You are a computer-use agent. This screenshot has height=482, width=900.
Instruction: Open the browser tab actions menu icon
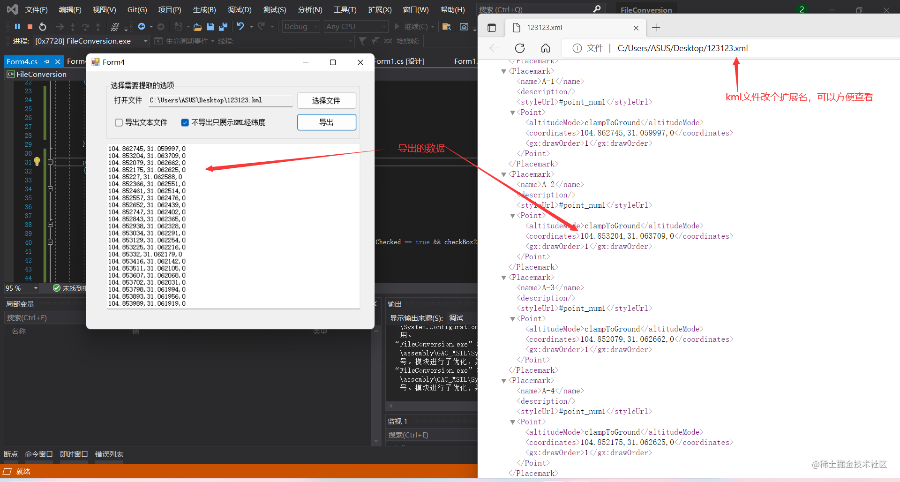(x=492, y=28)
